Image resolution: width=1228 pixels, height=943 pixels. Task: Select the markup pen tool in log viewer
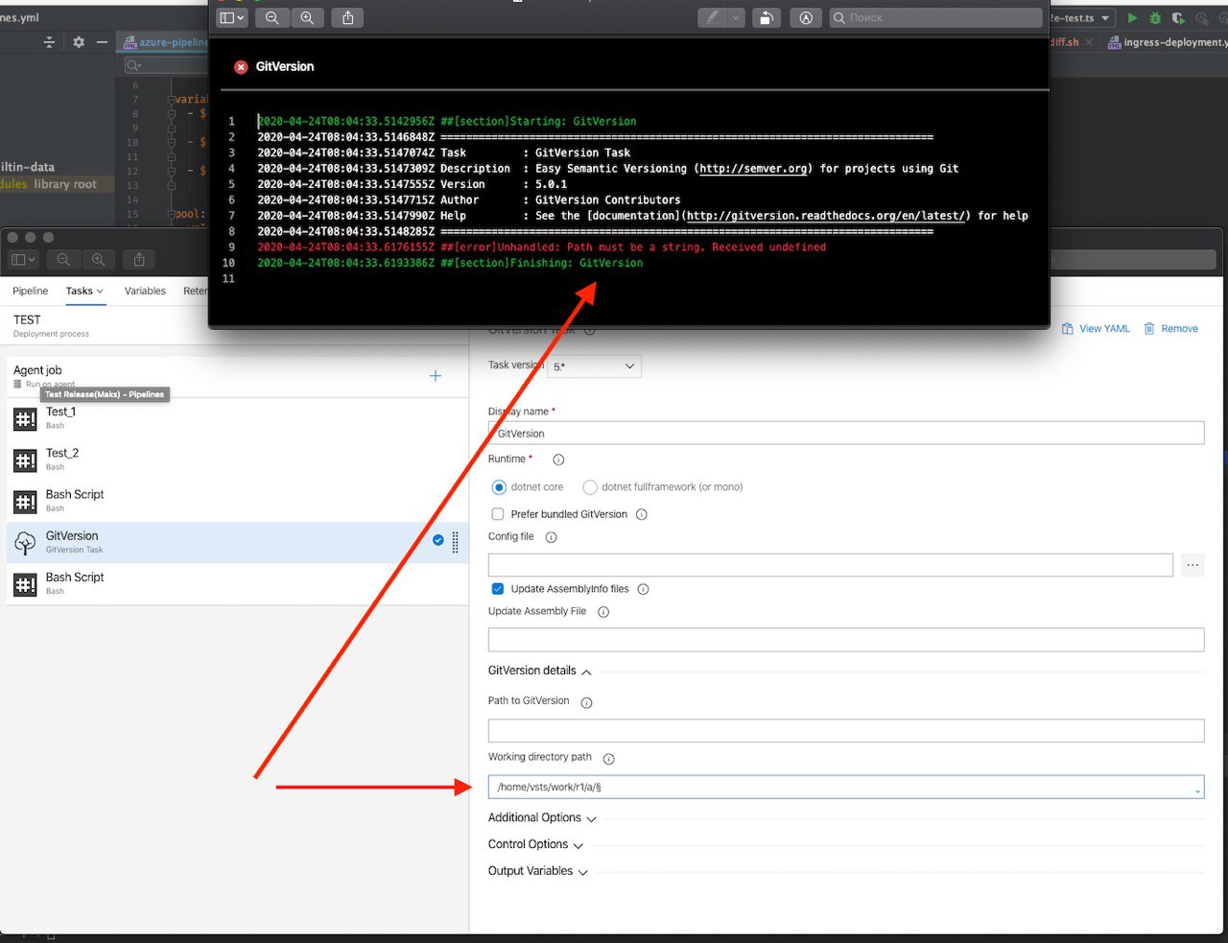coord(712,17)
